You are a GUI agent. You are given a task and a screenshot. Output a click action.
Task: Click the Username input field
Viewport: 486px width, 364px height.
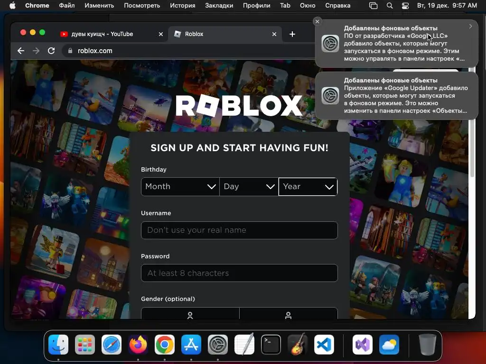coord(239,230)
